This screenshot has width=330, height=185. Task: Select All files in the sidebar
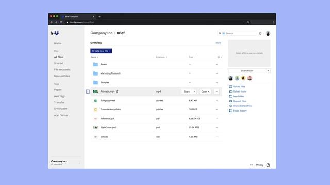(58, 57)
